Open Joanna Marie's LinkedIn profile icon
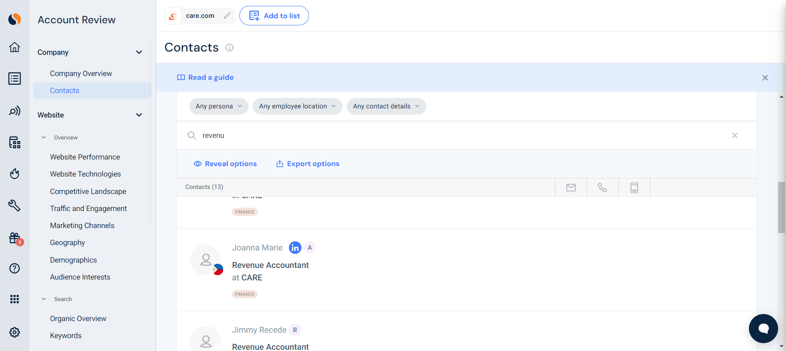Viewport: 786px width, 351px height. coord(295,248)
